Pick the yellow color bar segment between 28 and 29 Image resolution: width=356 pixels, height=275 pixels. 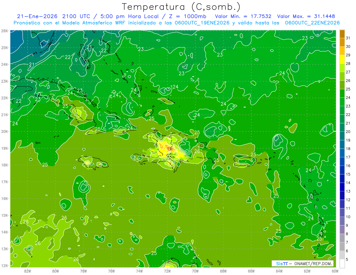click(x=342, y=59)
